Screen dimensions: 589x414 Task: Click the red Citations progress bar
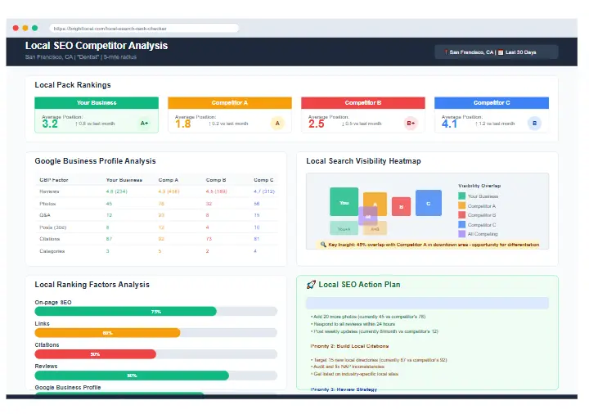156,354
